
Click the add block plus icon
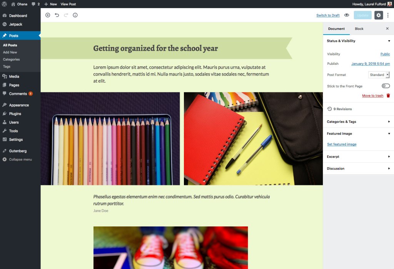(x=48, y=15)
